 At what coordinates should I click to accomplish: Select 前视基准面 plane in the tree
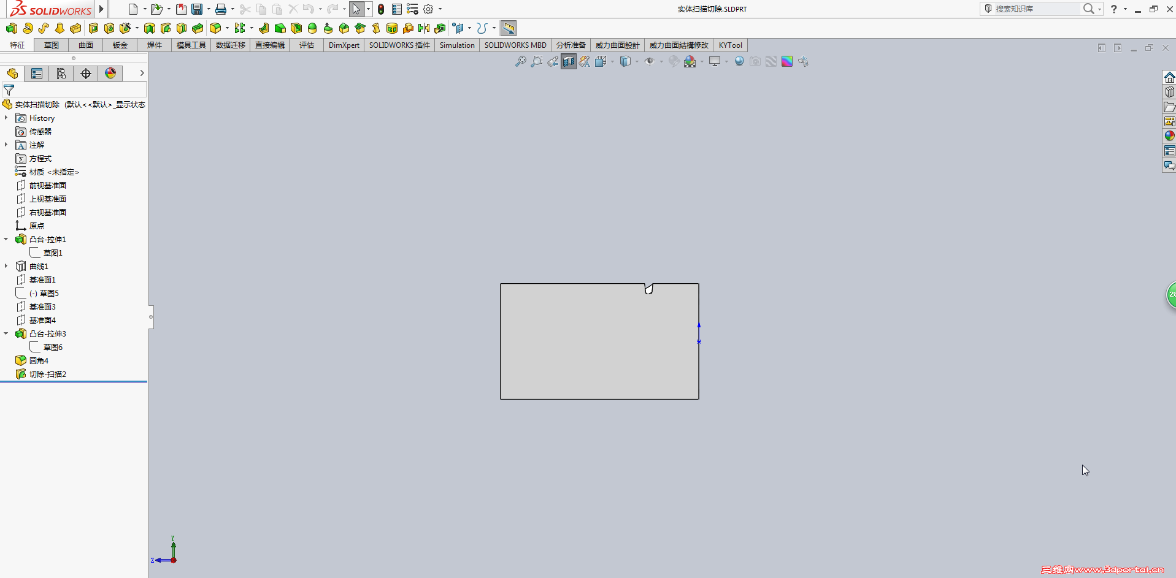click(x=48, y=185)
